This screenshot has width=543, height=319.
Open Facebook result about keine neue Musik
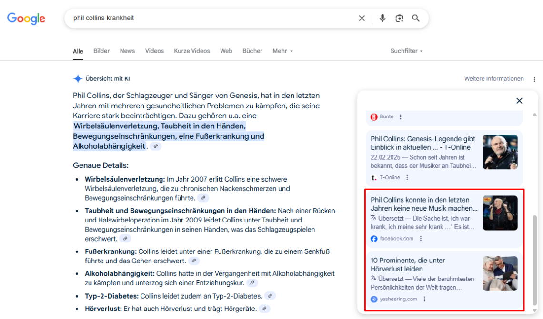424,204
